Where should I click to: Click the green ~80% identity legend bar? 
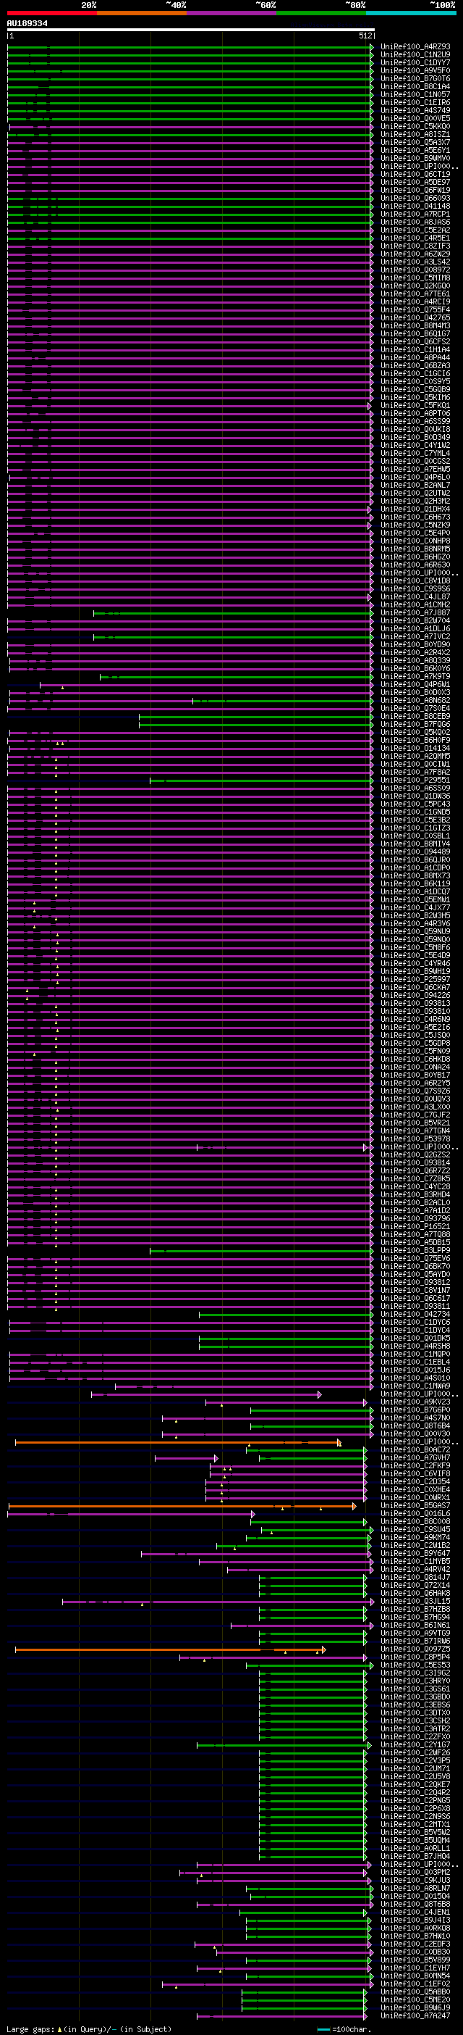pos(321,14)
